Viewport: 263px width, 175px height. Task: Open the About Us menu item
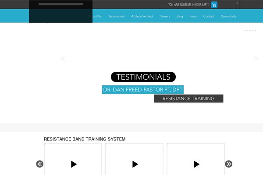(95, 16)
